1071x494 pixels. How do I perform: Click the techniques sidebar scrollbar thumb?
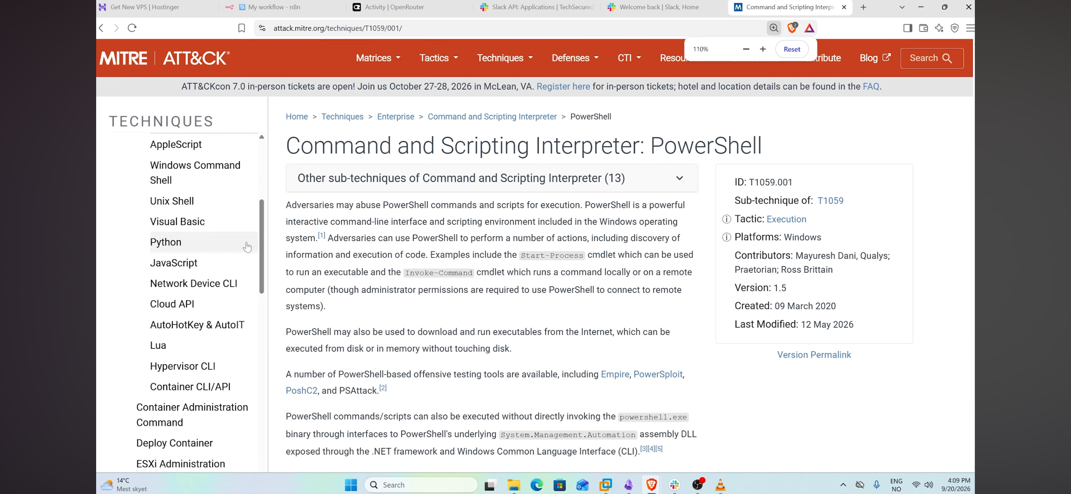[x=262, y=246]
